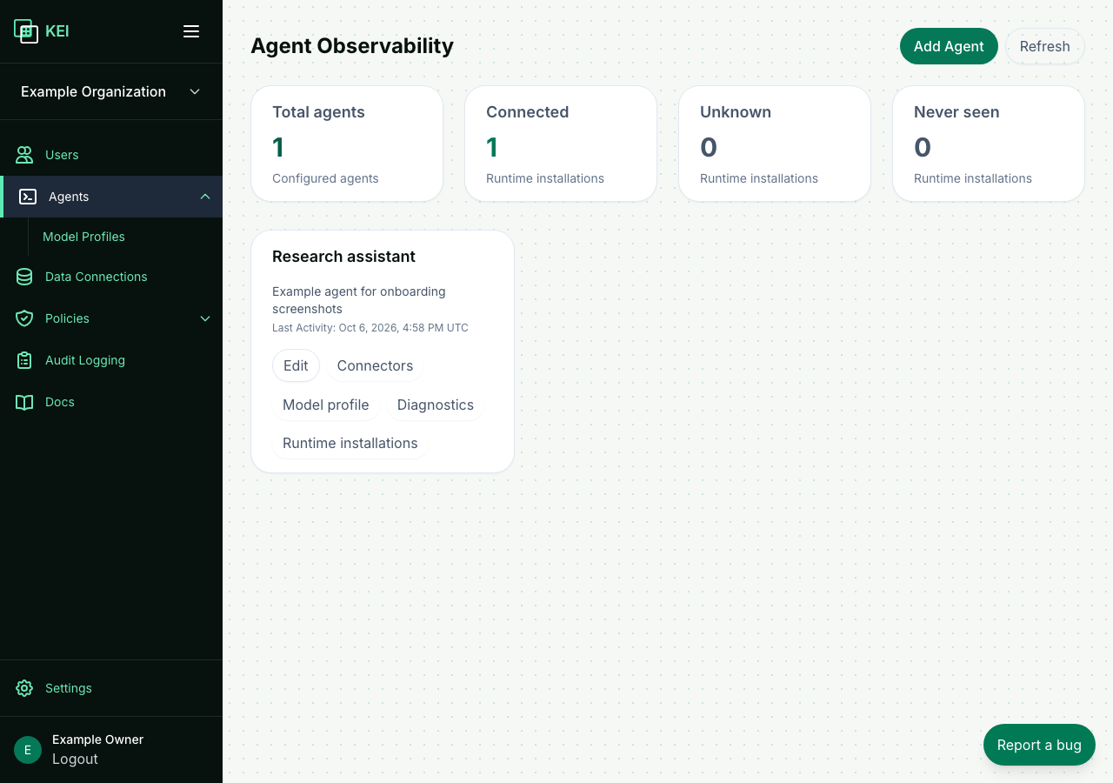
Task: Click the Docs book icon
Action: 24,402
